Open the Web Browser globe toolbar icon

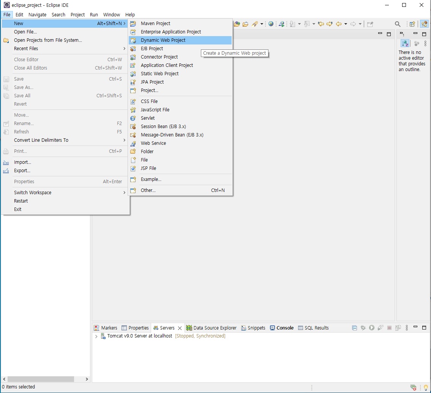tap(271, 24)
